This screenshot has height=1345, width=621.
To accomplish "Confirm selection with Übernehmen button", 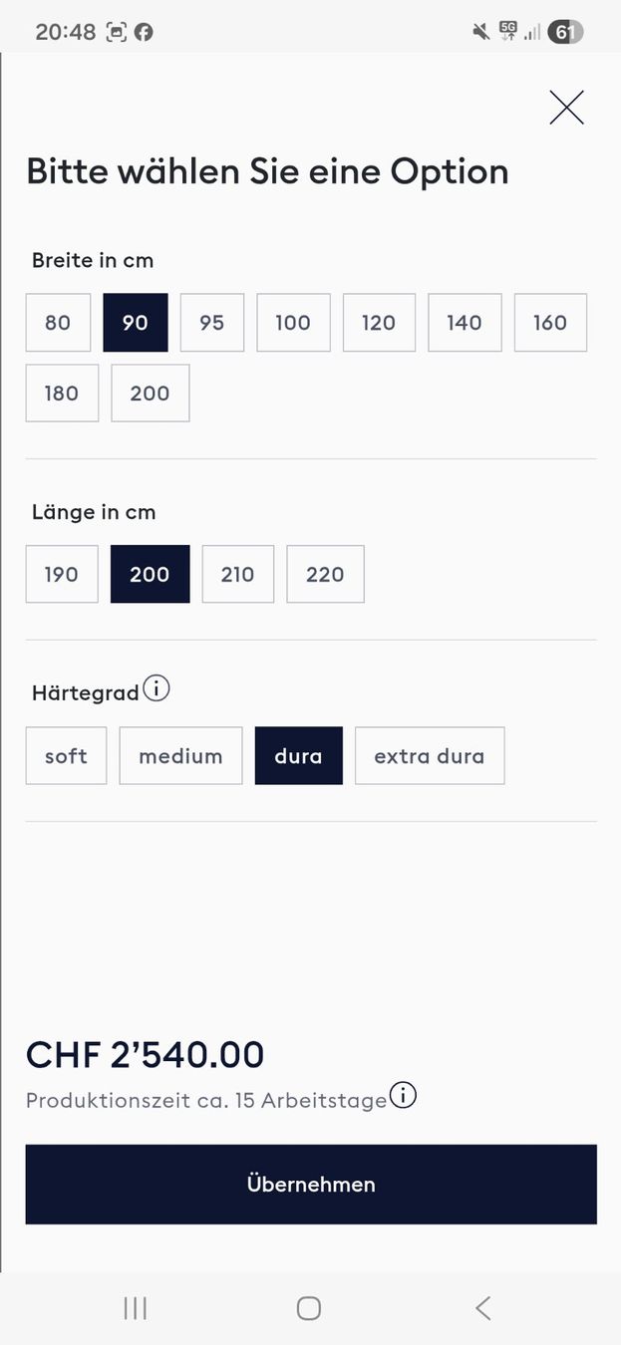I will pyautogui.click(x=311, y=1185).
